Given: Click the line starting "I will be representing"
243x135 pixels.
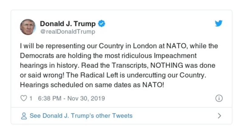Looking at the screenshot, I should tap(119, 46).
